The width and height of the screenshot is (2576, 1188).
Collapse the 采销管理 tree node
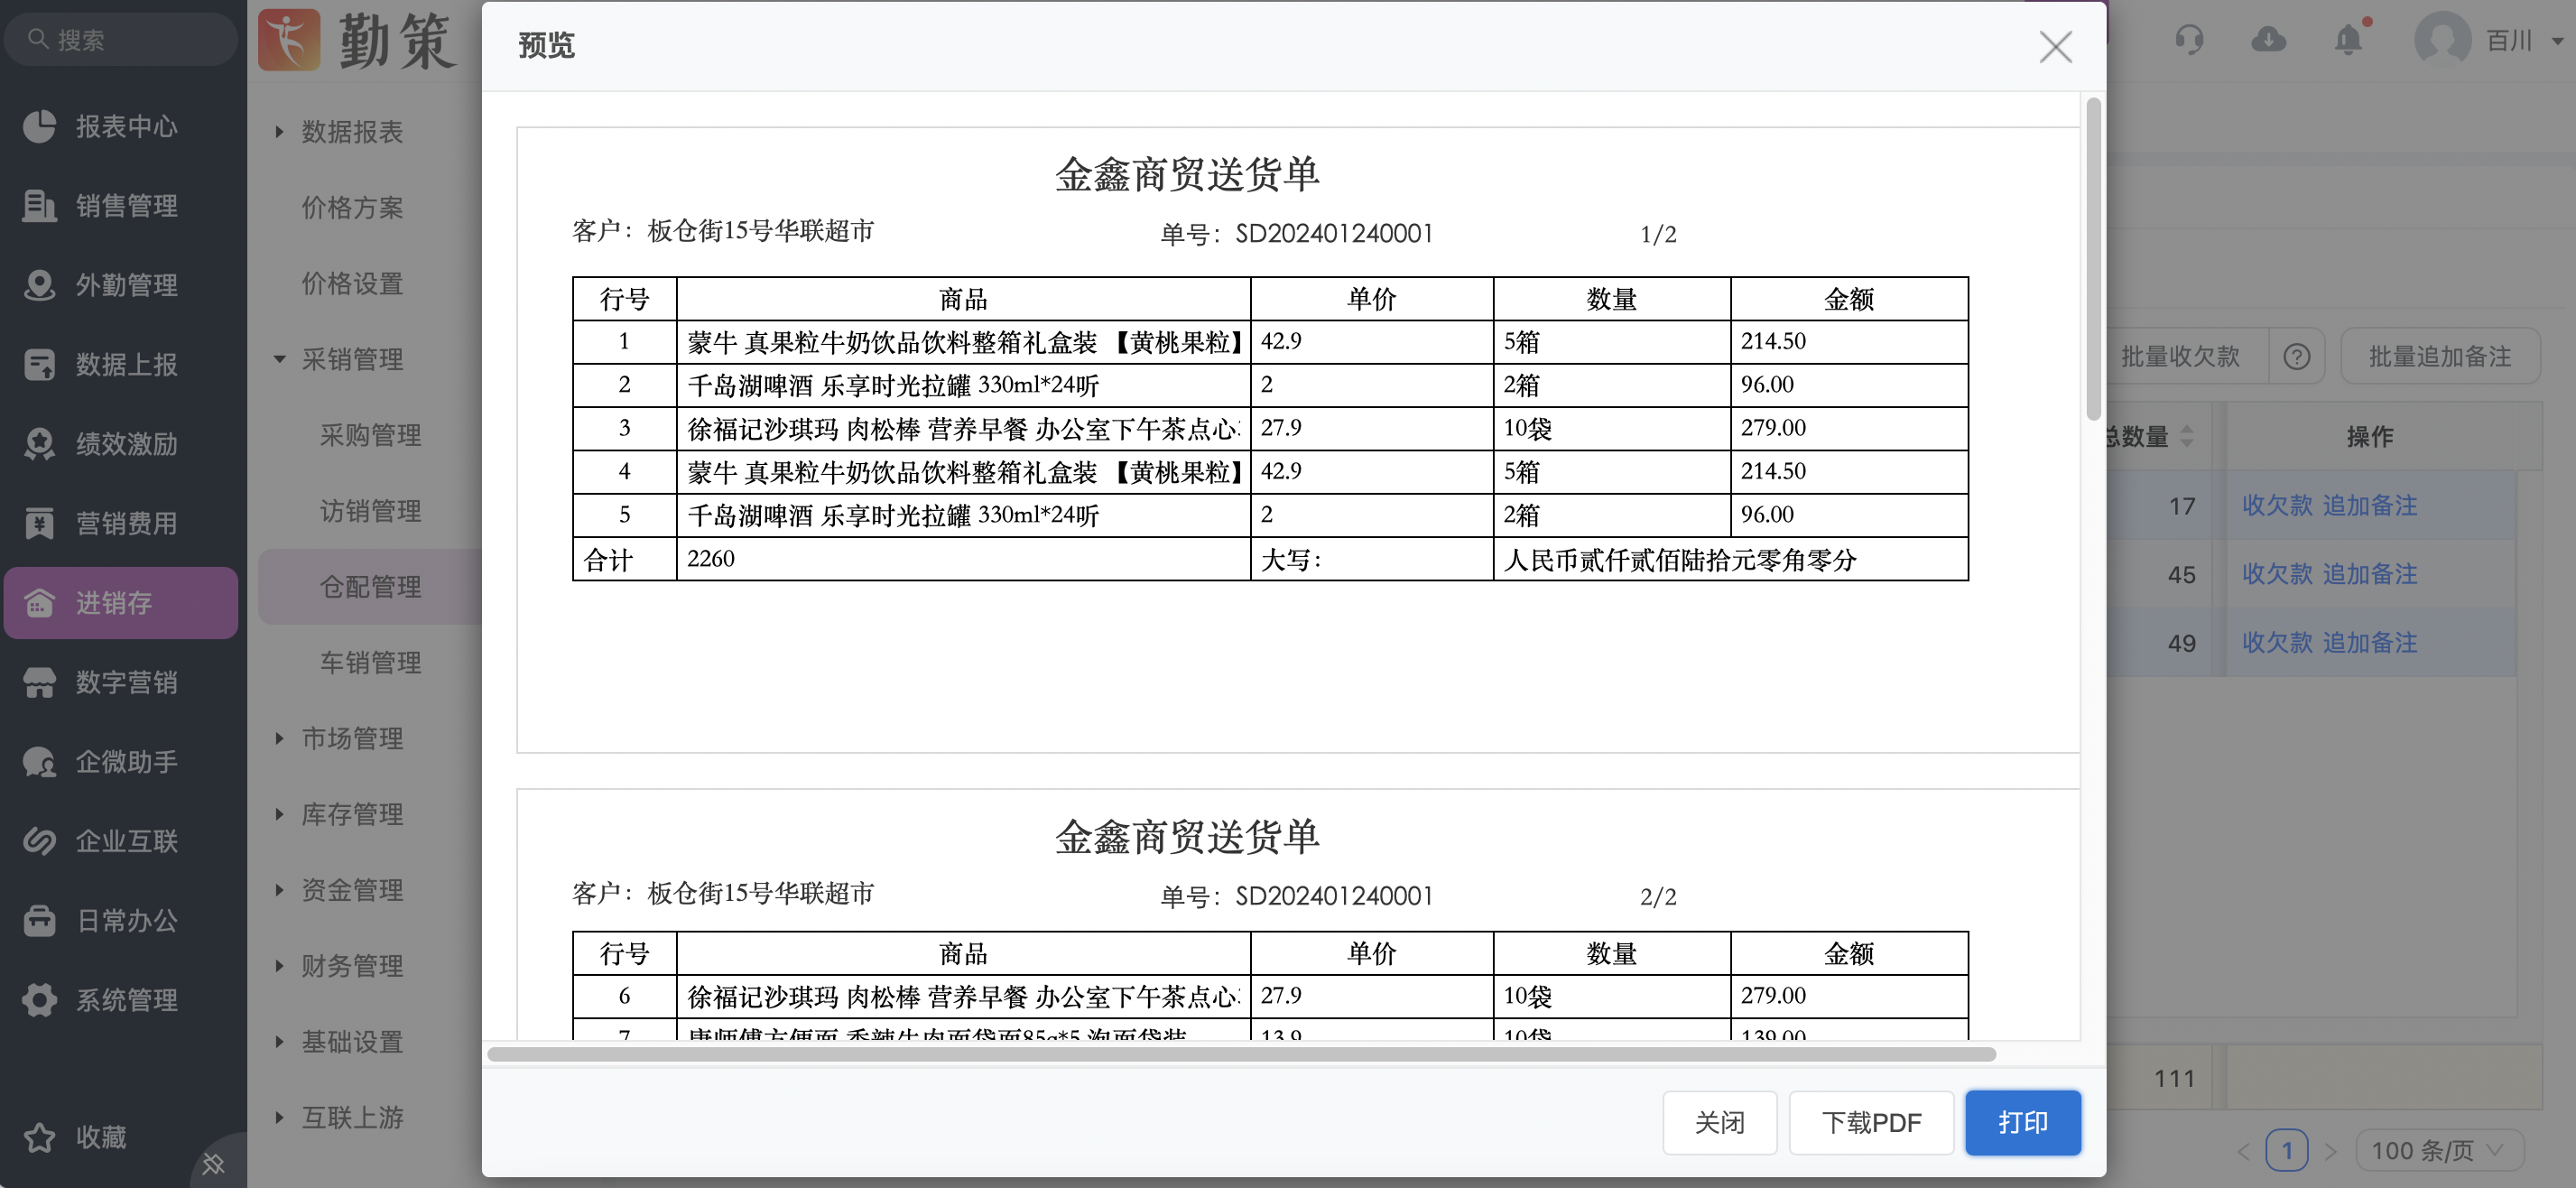coord(279,358)
